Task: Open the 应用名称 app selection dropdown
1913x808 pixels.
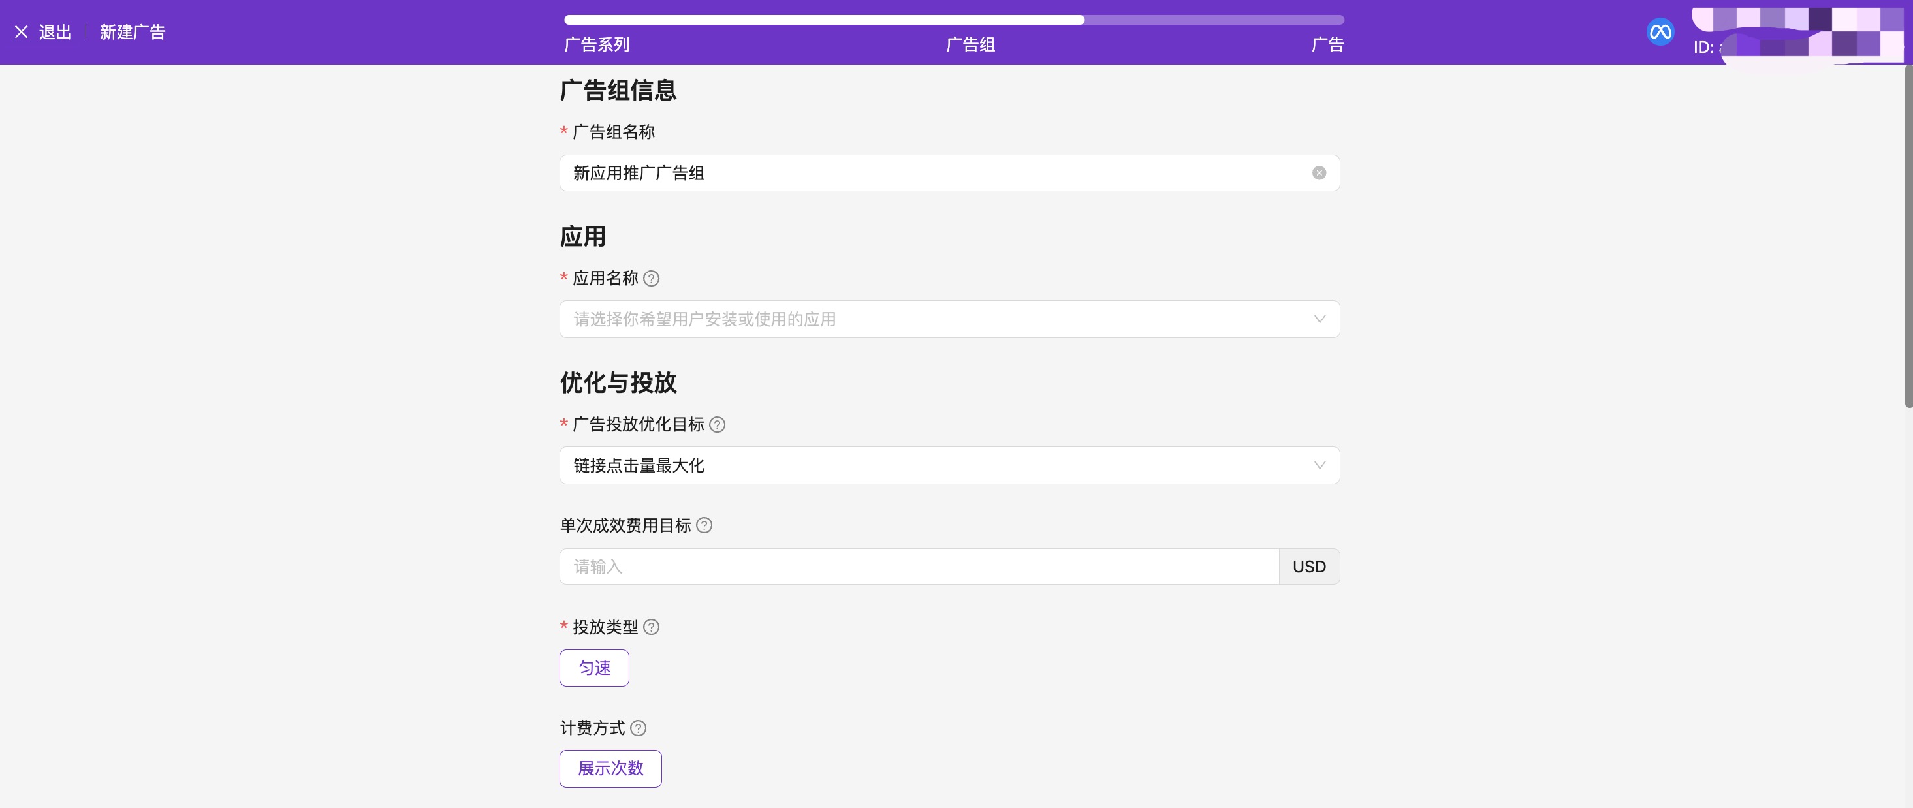Action: tap(950, 319)
